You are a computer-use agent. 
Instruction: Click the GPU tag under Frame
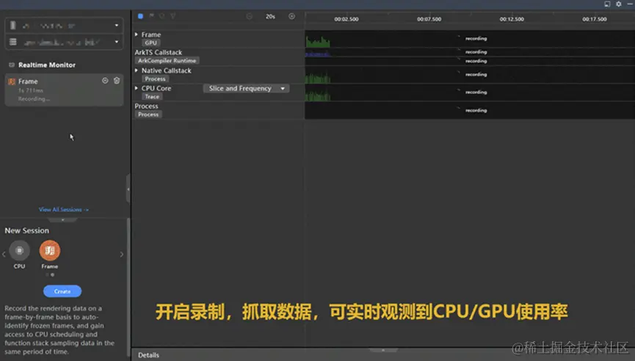[150, 43]
